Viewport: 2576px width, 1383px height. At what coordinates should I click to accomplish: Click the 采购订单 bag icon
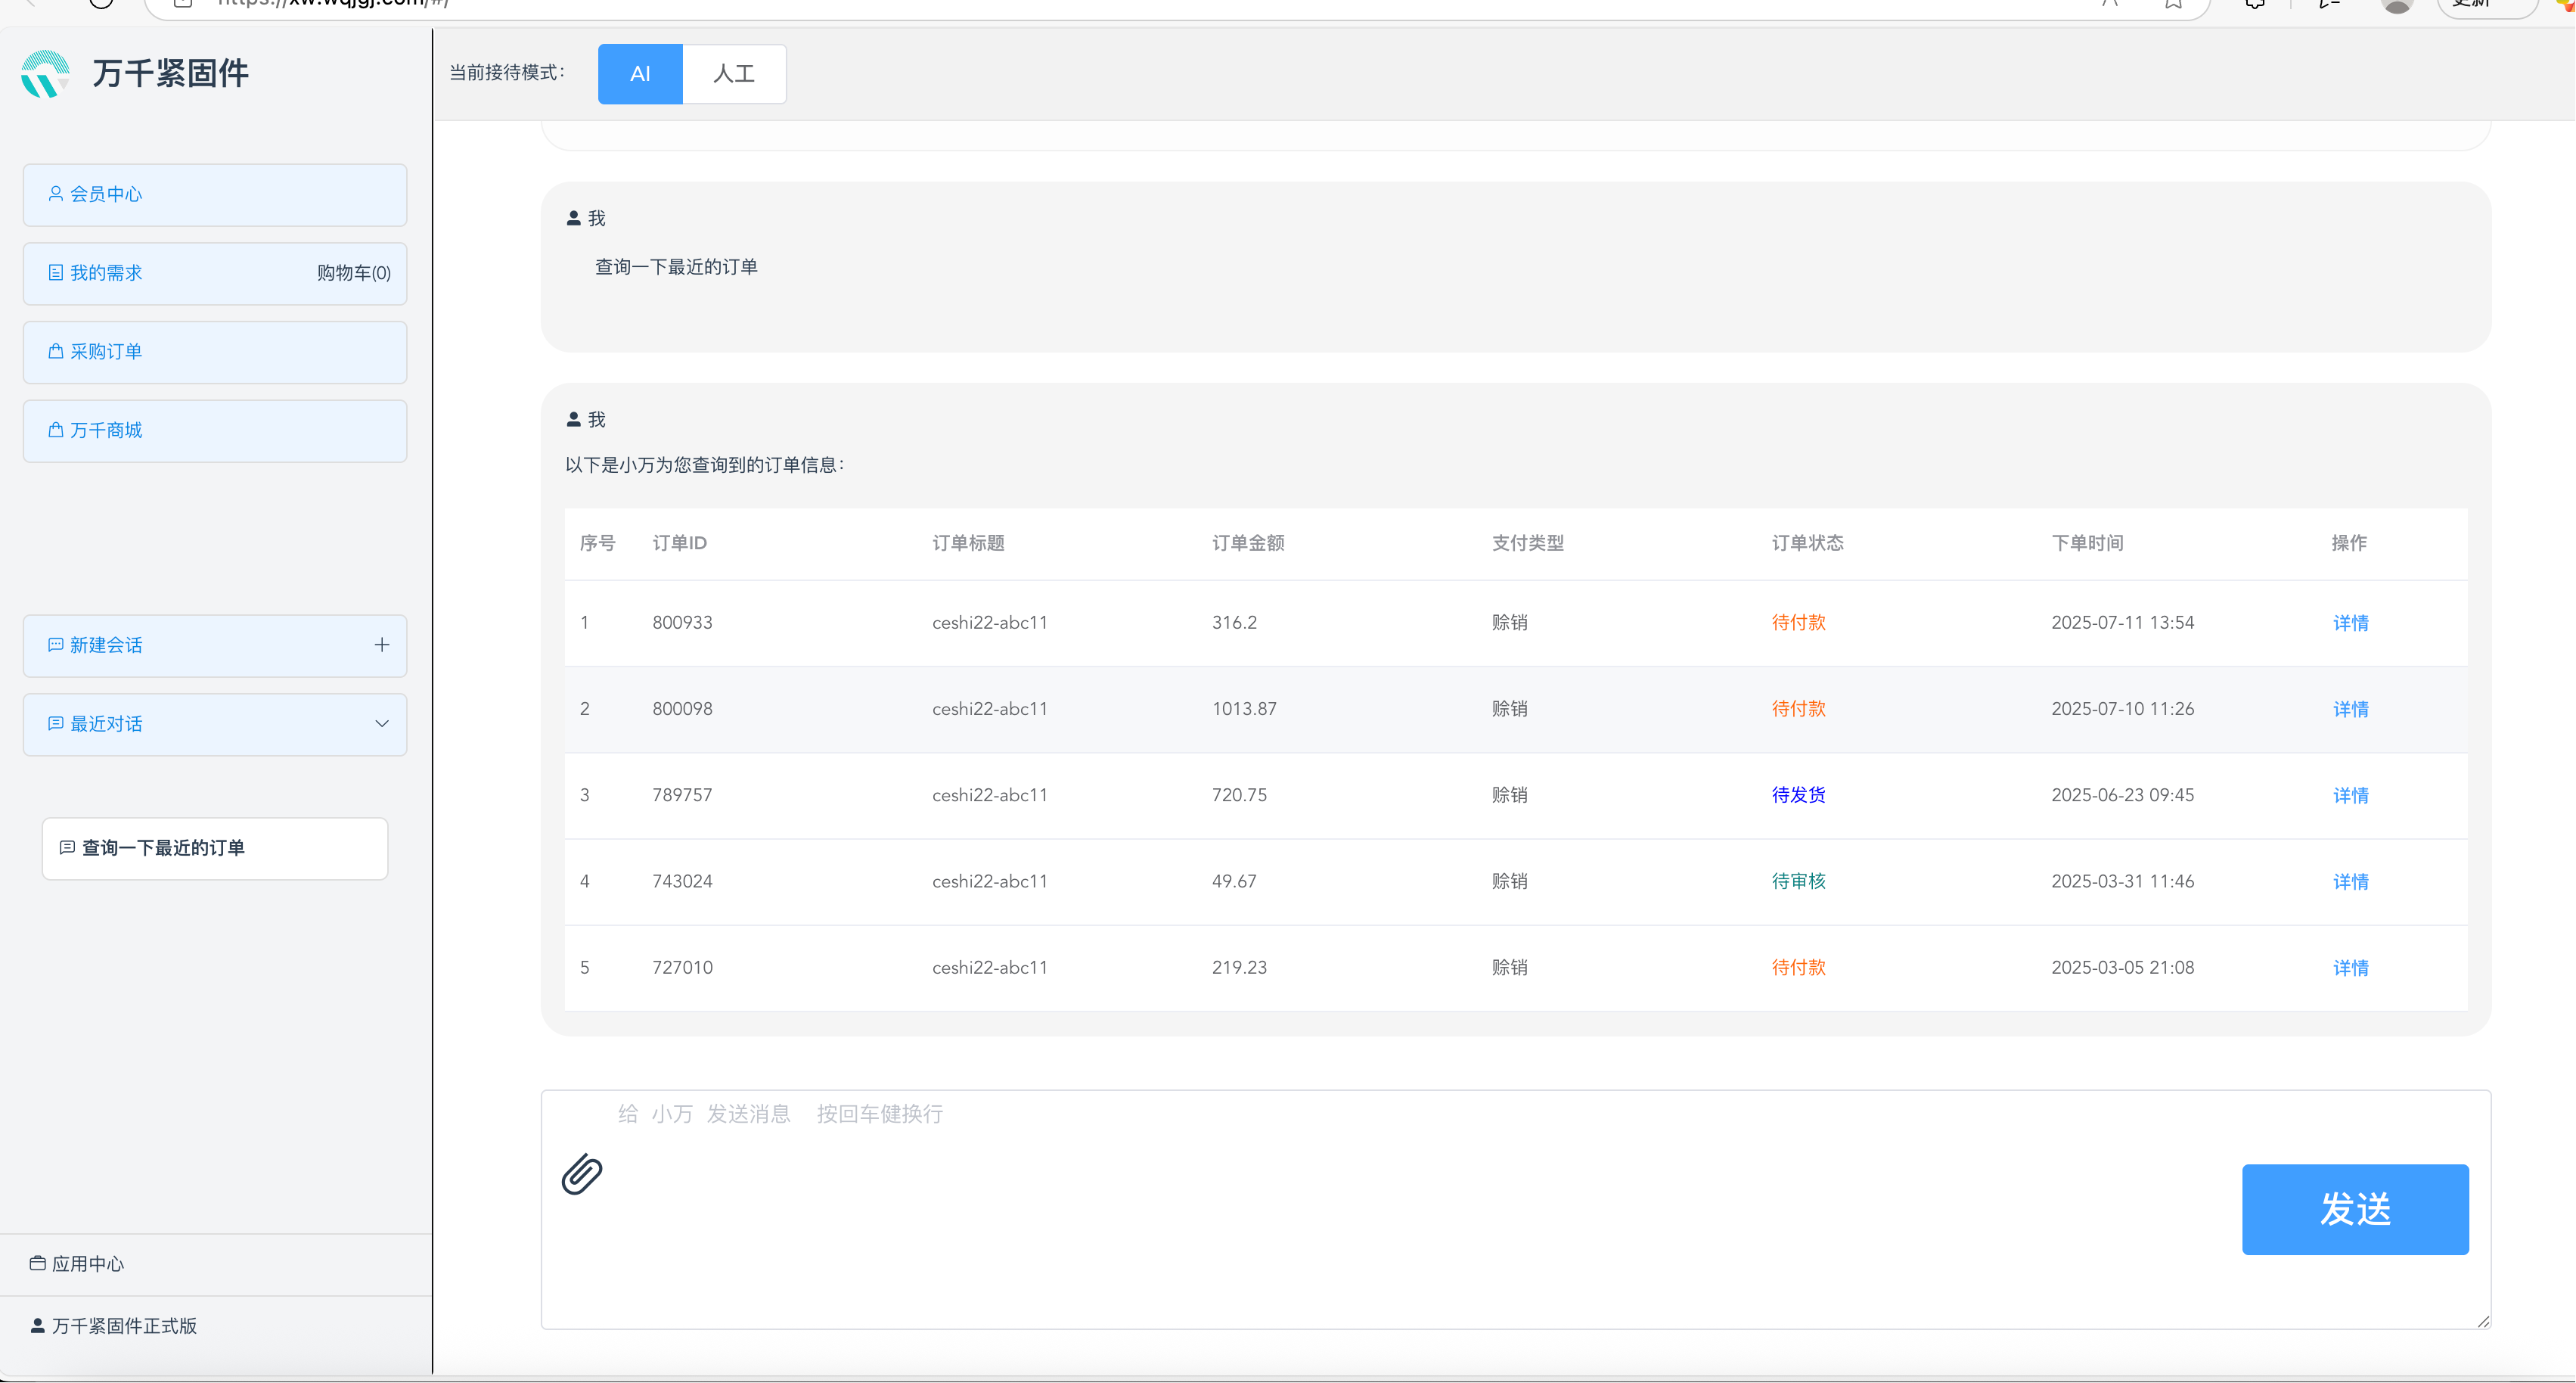56,351
